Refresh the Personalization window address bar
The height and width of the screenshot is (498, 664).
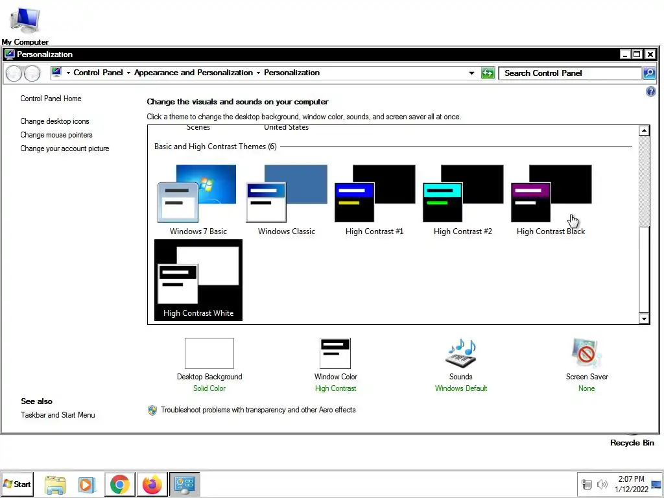coord(488,73)
